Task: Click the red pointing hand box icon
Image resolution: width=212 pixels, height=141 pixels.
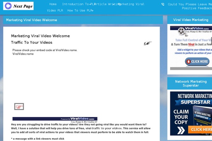Action: pos(19,106)
